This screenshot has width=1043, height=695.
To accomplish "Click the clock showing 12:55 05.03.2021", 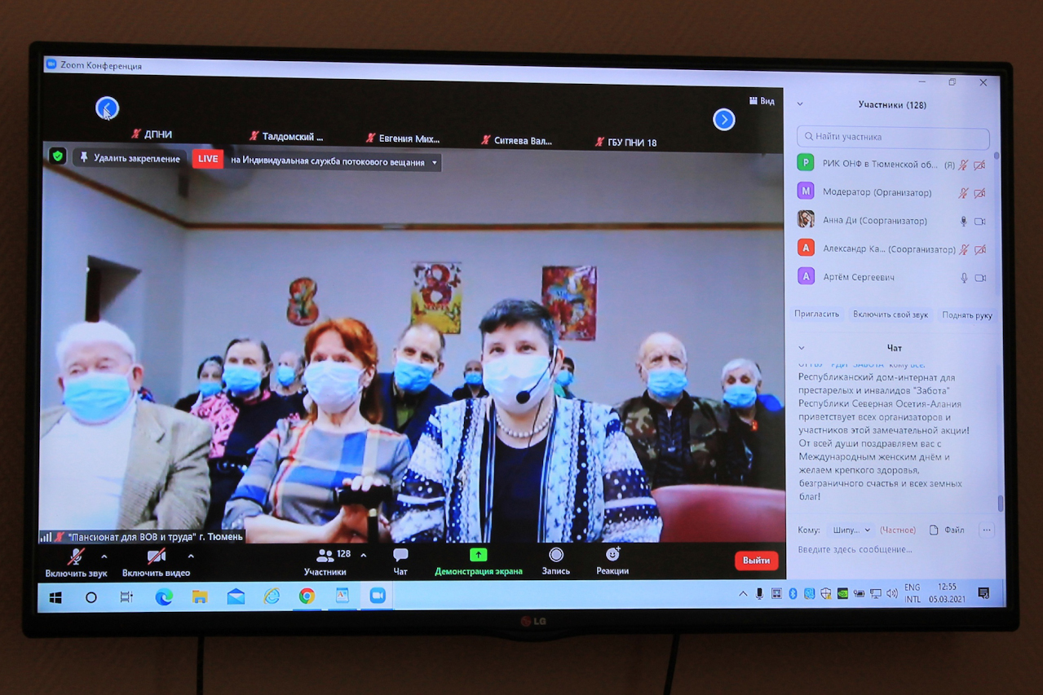I will 947,593.
